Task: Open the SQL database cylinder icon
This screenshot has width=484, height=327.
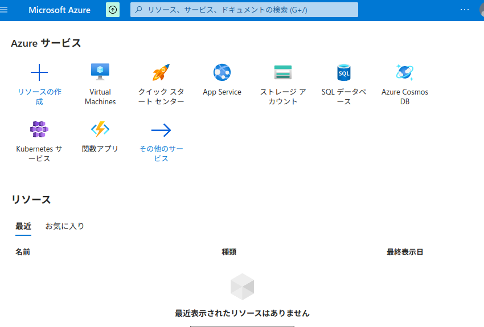Action: pyautogui.click(x=344, y=72)
